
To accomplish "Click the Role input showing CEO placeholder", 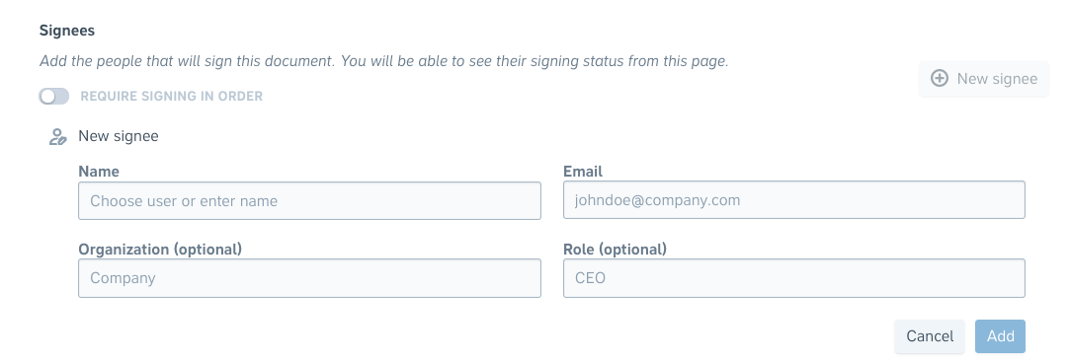I will click(793, 278).
